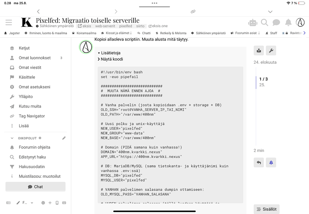
Task: Jump to 2 min latest post on timeline
Action: (259, 151)
